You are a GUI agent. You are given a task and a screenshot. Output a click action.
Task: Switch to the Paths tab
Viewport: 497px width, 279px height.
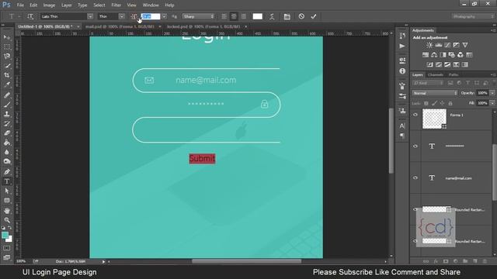point(454,74)
